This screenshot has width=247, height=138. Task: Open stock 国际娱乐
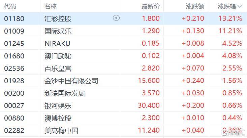(x=123, y=31)
